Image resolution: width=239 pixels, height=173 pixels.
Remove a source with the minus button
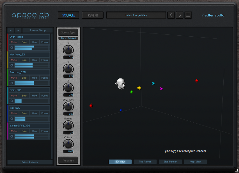click(x=18, y=30)
